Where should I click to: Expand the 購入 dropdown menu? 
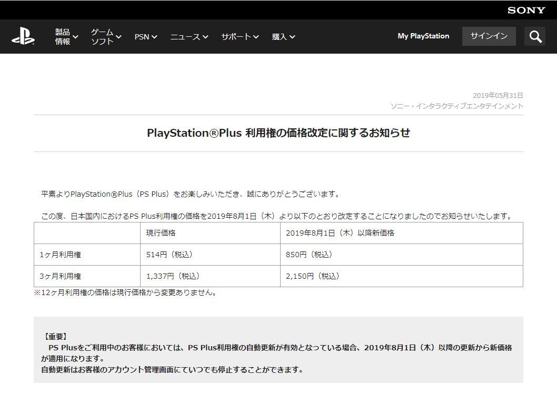[x=283, y=37]
